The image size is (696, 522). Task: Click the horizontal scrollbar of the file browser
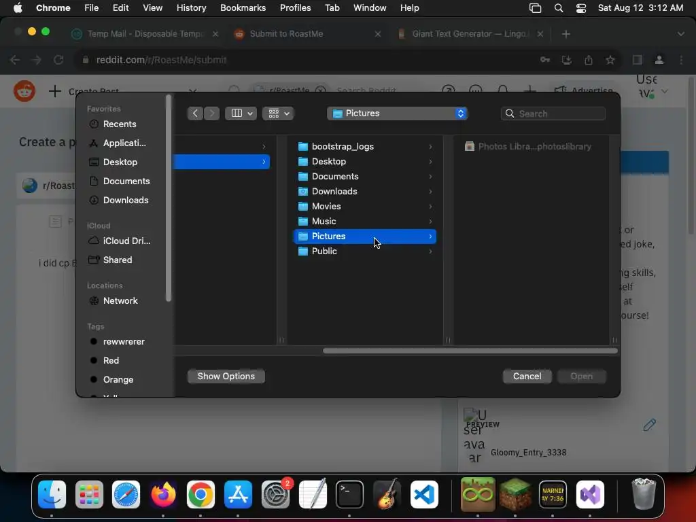pyautogui.click(x=470, y=351)
